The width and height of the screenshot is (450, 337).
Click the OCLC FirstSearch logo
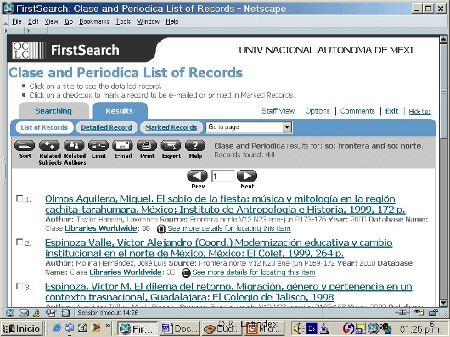coord(66,50)
